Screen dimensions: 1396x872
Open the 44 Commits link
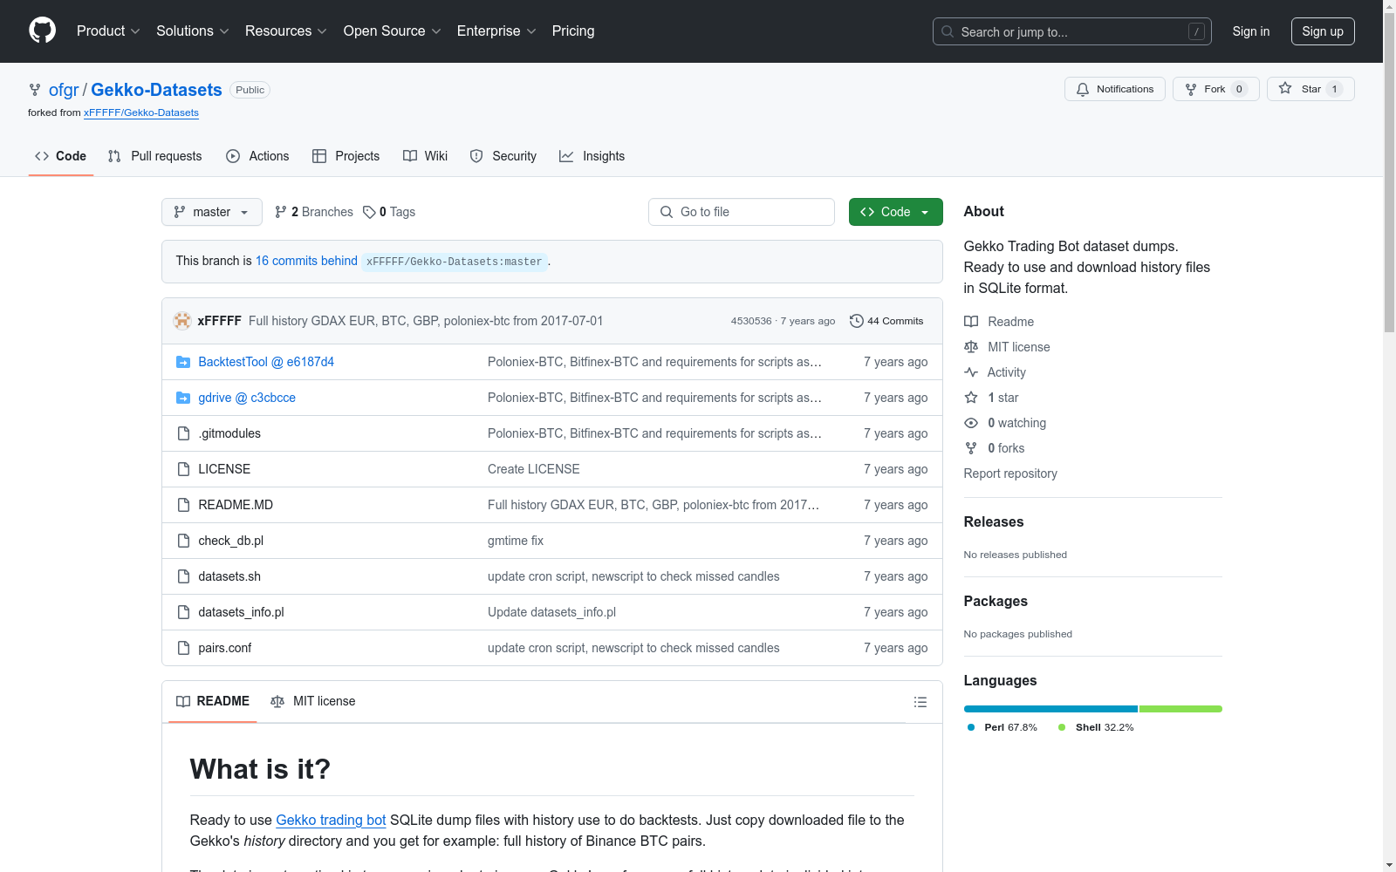point(886,321)
